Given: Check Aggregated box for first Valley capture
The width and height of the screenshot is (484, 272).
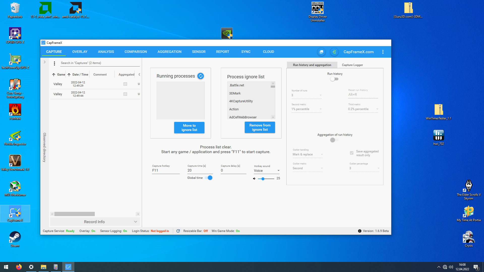Looking at the screenshot, I should click(x=125, y=84).
